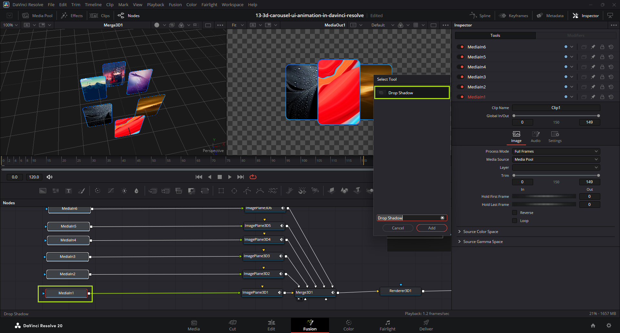Lock the MediaIn2 tool in Inspector
The height and width of the screenshot is (333, 620).
(602, 87)
